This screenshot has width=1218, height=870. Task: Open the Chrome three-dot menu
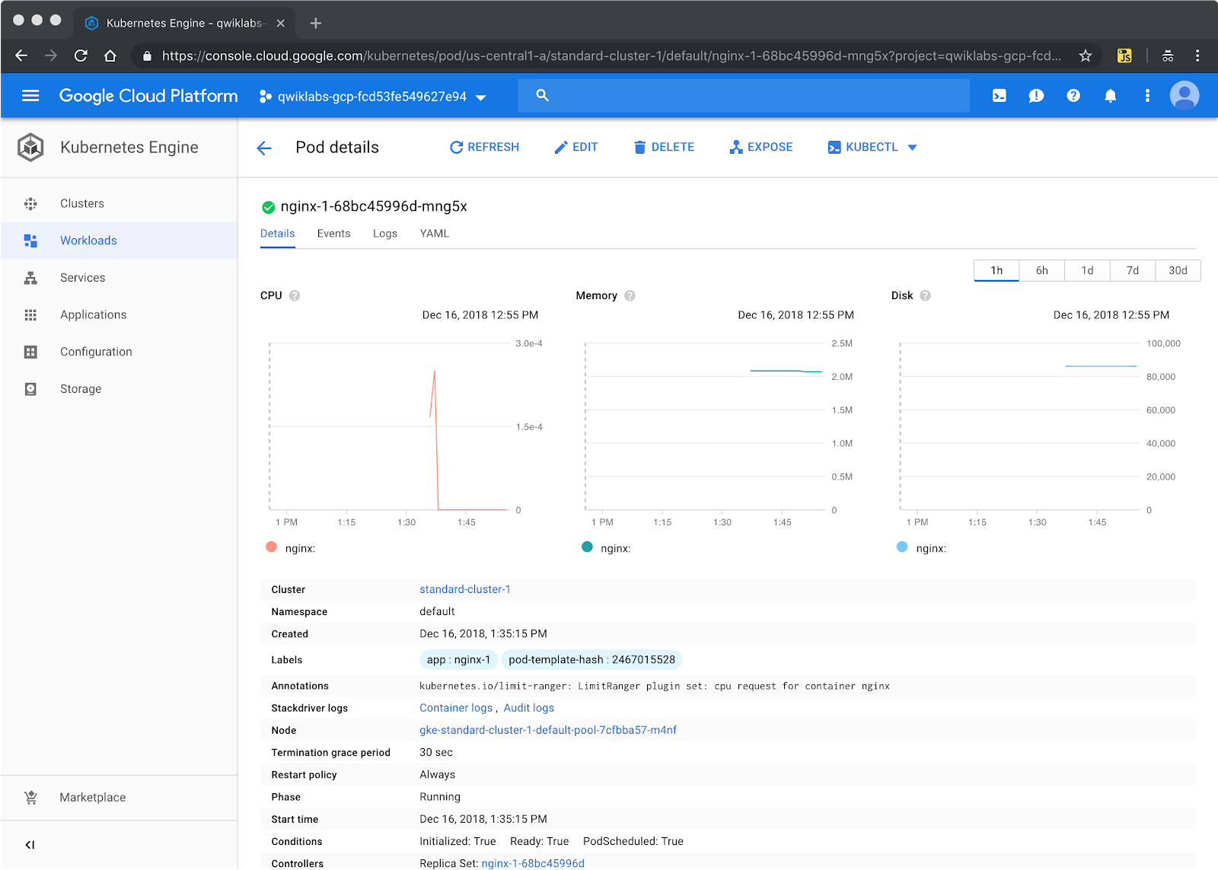coord(1197,56)
